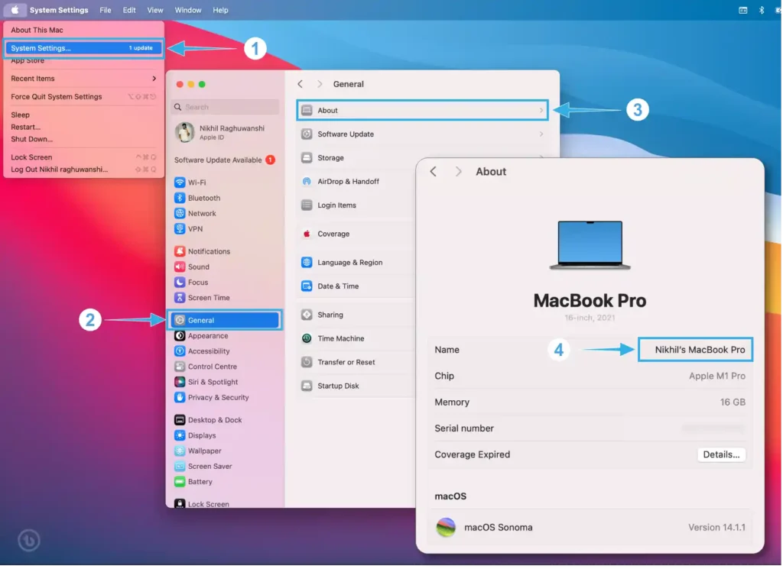Expand the Recent Items submenu arrow
783x572 pixels.
(x=154, y=79)
